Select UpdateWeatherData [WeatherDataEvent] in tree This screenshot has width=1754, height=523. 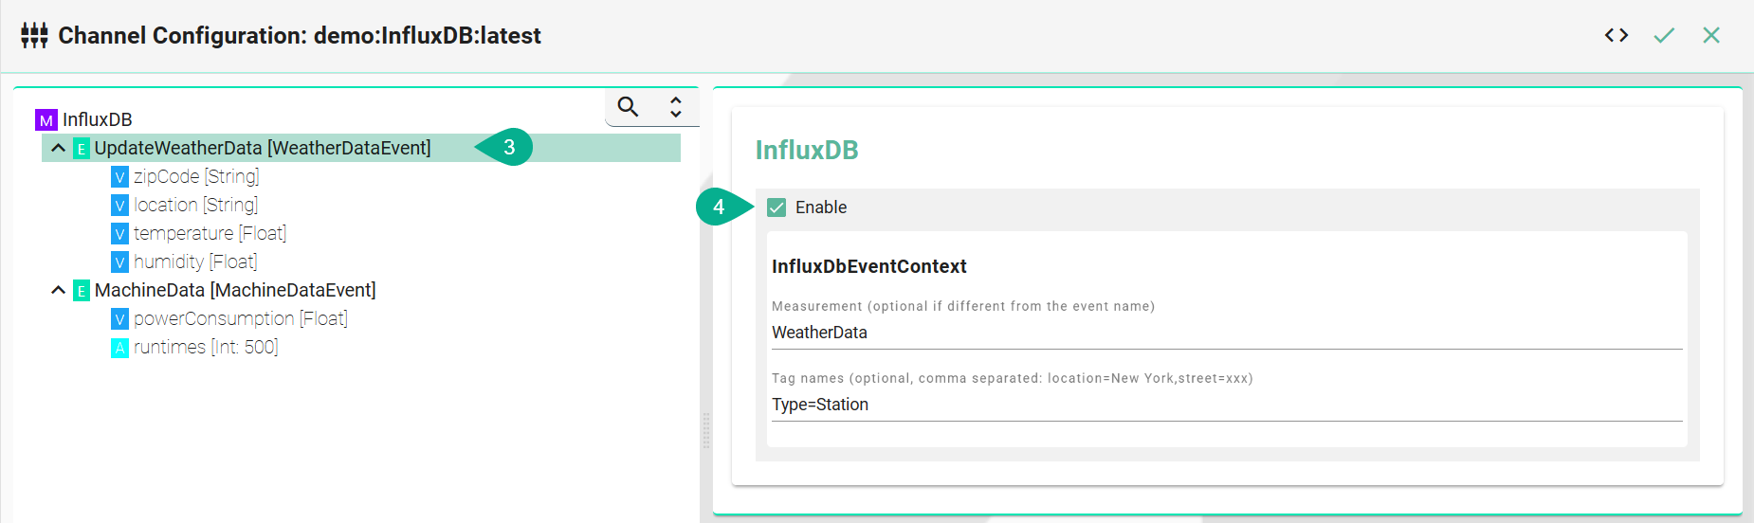(x=262, y=148)
